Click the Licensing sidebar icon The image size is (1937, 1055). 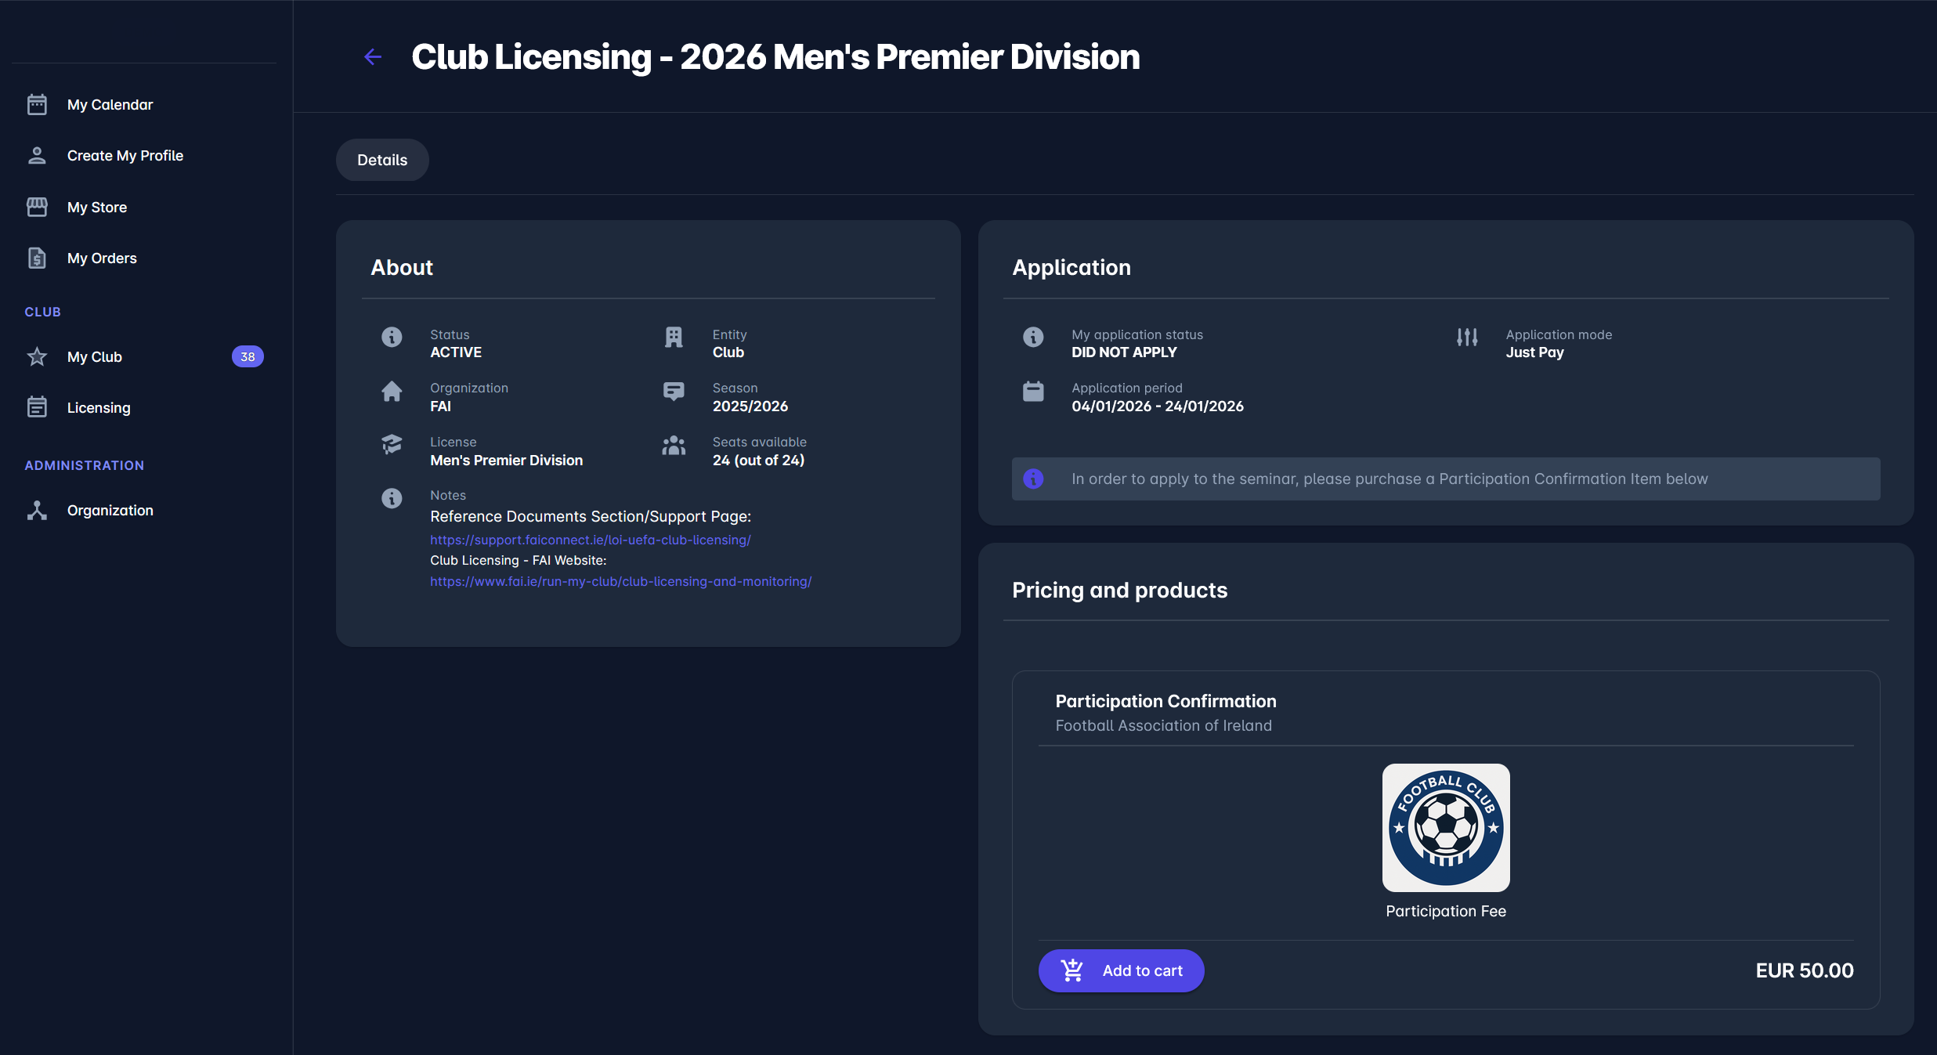37,407
